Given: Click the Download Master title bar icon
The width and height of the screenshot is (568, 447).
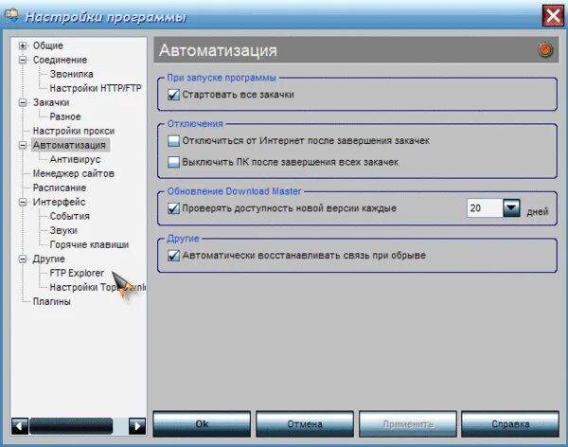Looking at the screenshot, I should [x=11, y=15].
